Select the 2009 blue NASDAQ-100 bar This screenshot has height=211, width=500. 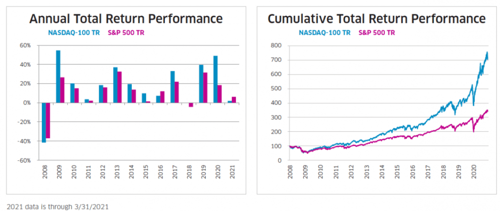click(58, 76)
